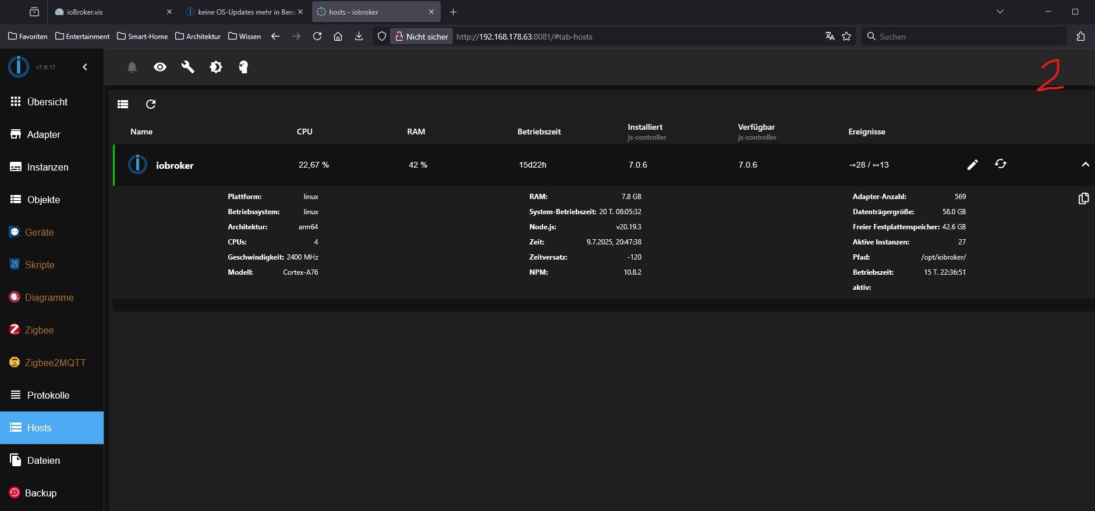
Task: Open the Wissen bookmarks folder
Action: (244, 36)
